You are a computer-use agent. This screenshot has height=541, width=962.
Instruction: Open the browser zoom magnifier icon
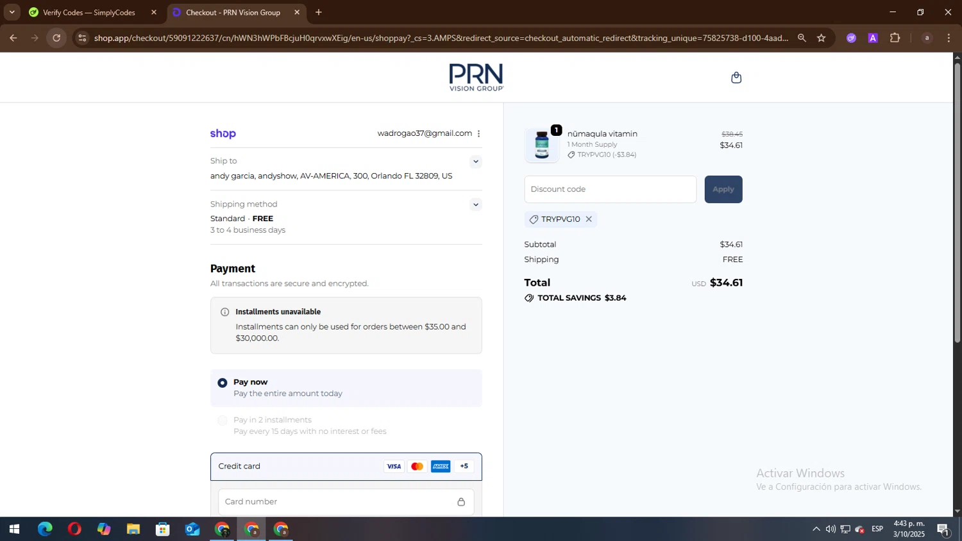pos(802,38)
